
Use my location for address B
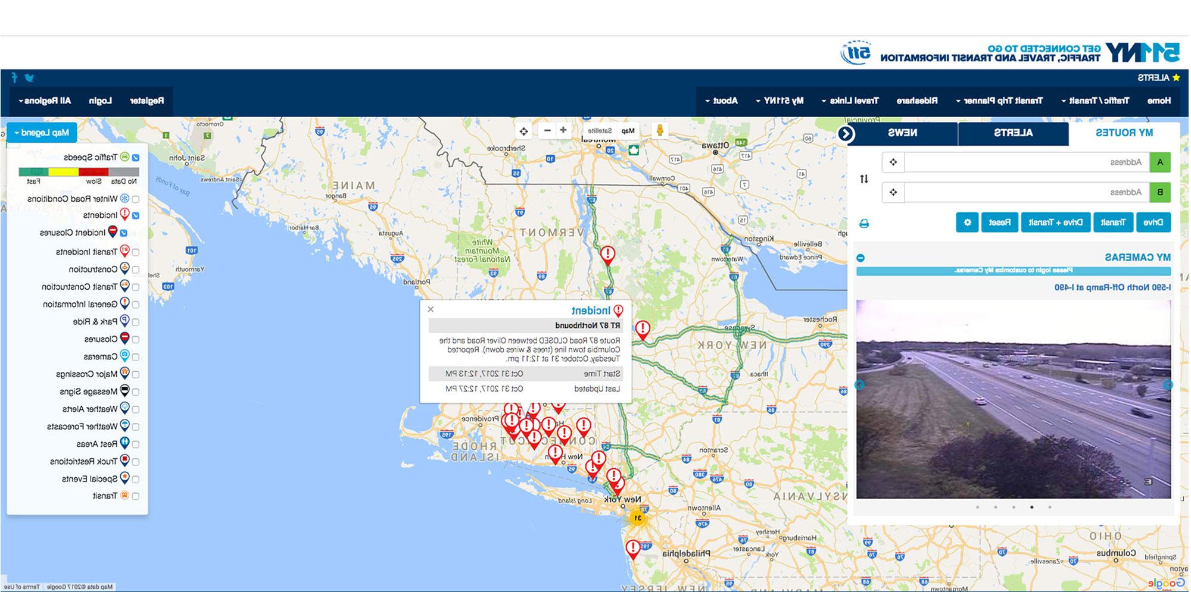893,192
